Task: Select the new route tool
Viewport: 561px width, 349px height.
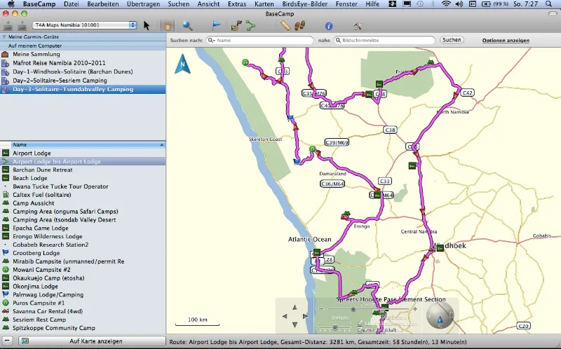Action: coord(236,25)
